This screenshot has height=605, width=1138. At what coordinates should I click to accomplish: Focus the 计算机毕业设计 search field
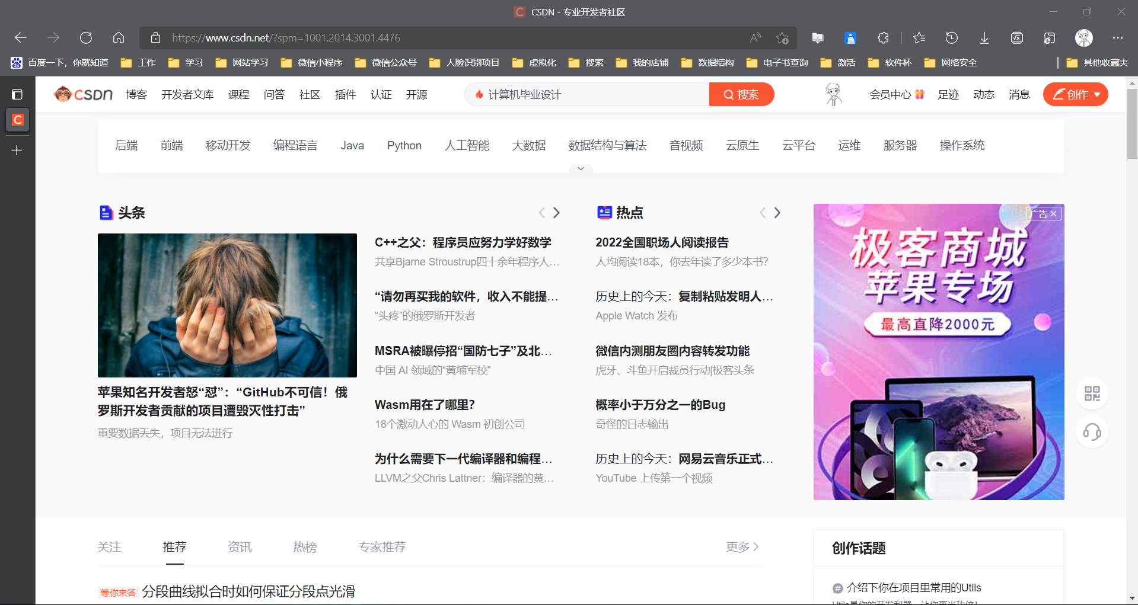(587, 94)
